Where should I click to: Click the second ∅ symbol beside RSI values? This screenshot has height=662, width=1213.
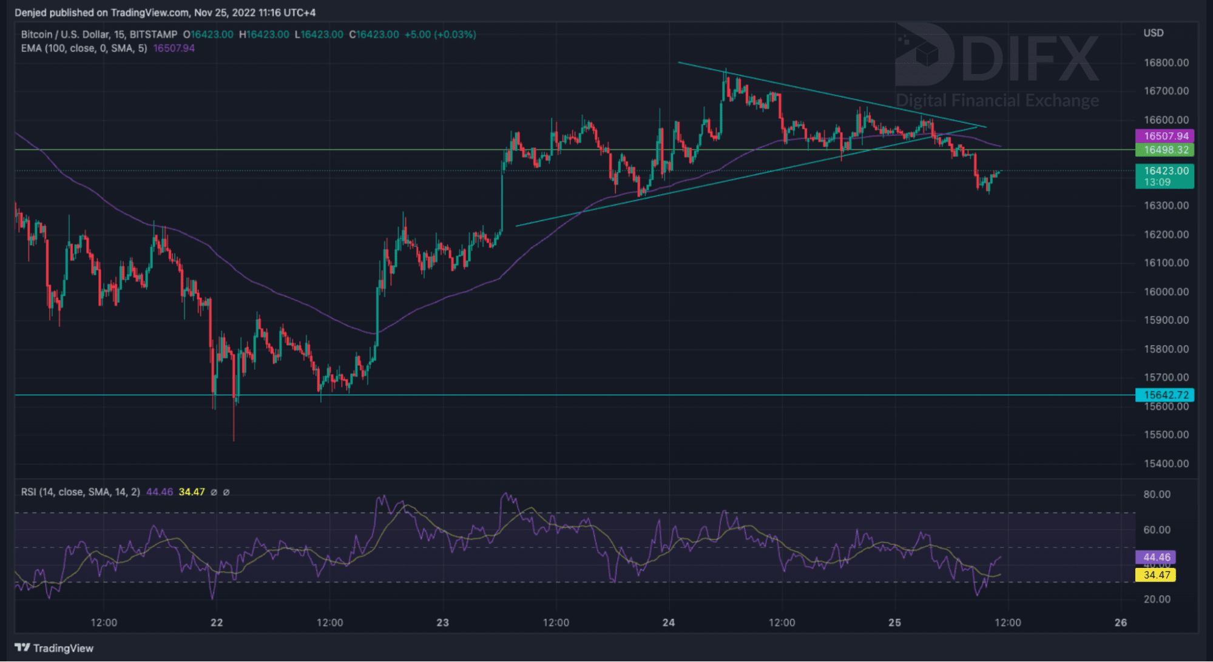click(226, 492)
